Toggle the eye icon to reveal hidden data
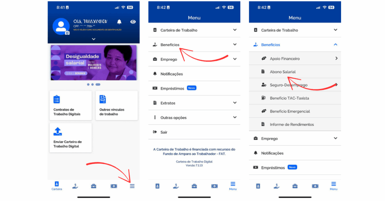 click(x=133, y=22)
